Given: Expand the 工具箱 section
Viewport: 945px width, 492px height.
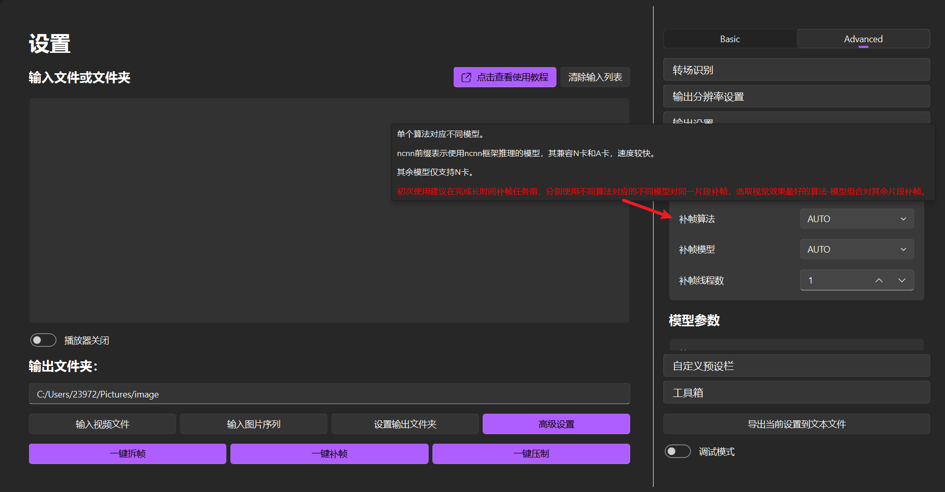Looking at the screenshot, I should pos(796,392).
